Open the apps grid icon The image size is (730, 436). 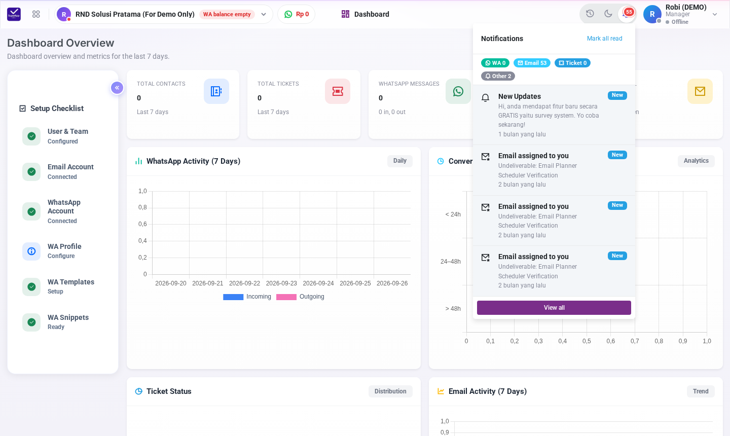[x=36, y=14]
